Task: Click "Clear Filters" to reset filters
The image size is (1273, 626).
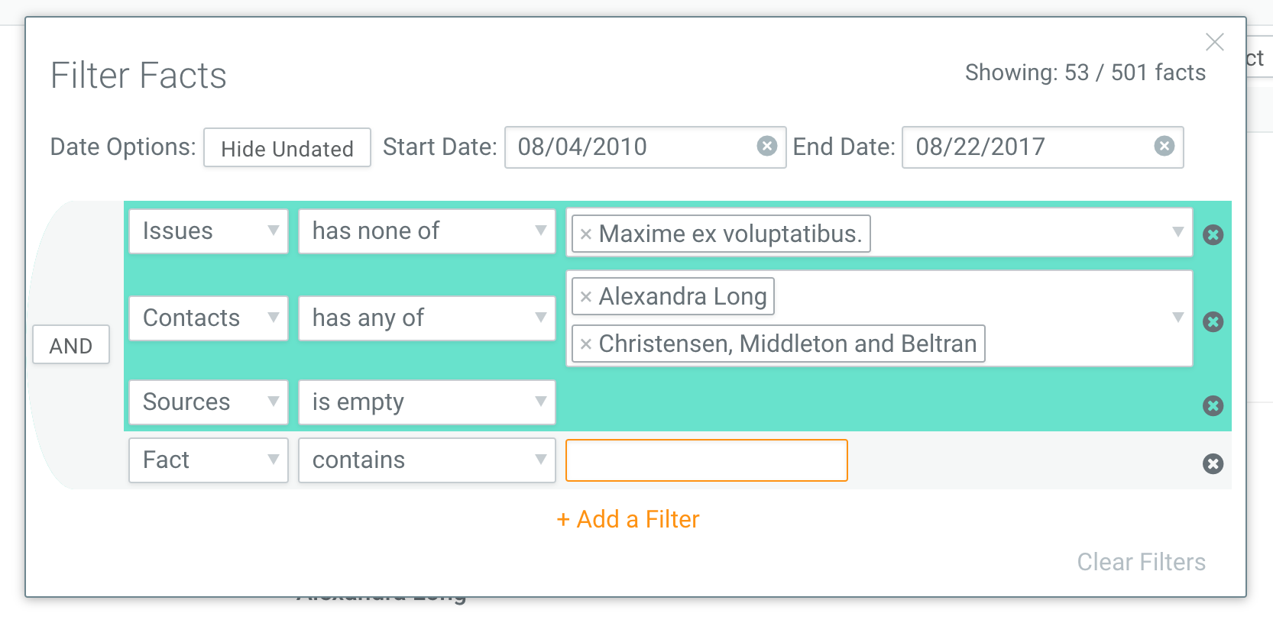Action: pyautogui.click(x=1141, y=562)
